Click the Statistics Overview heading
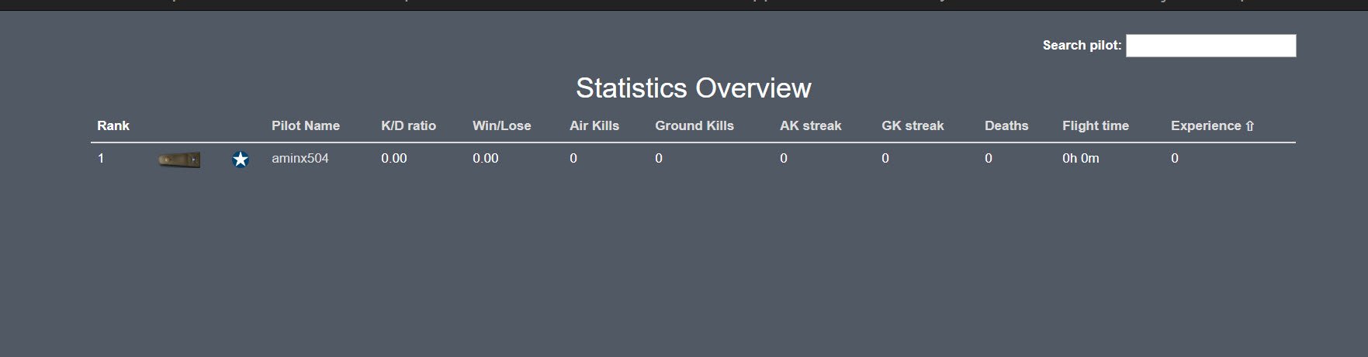 point(694,88)
